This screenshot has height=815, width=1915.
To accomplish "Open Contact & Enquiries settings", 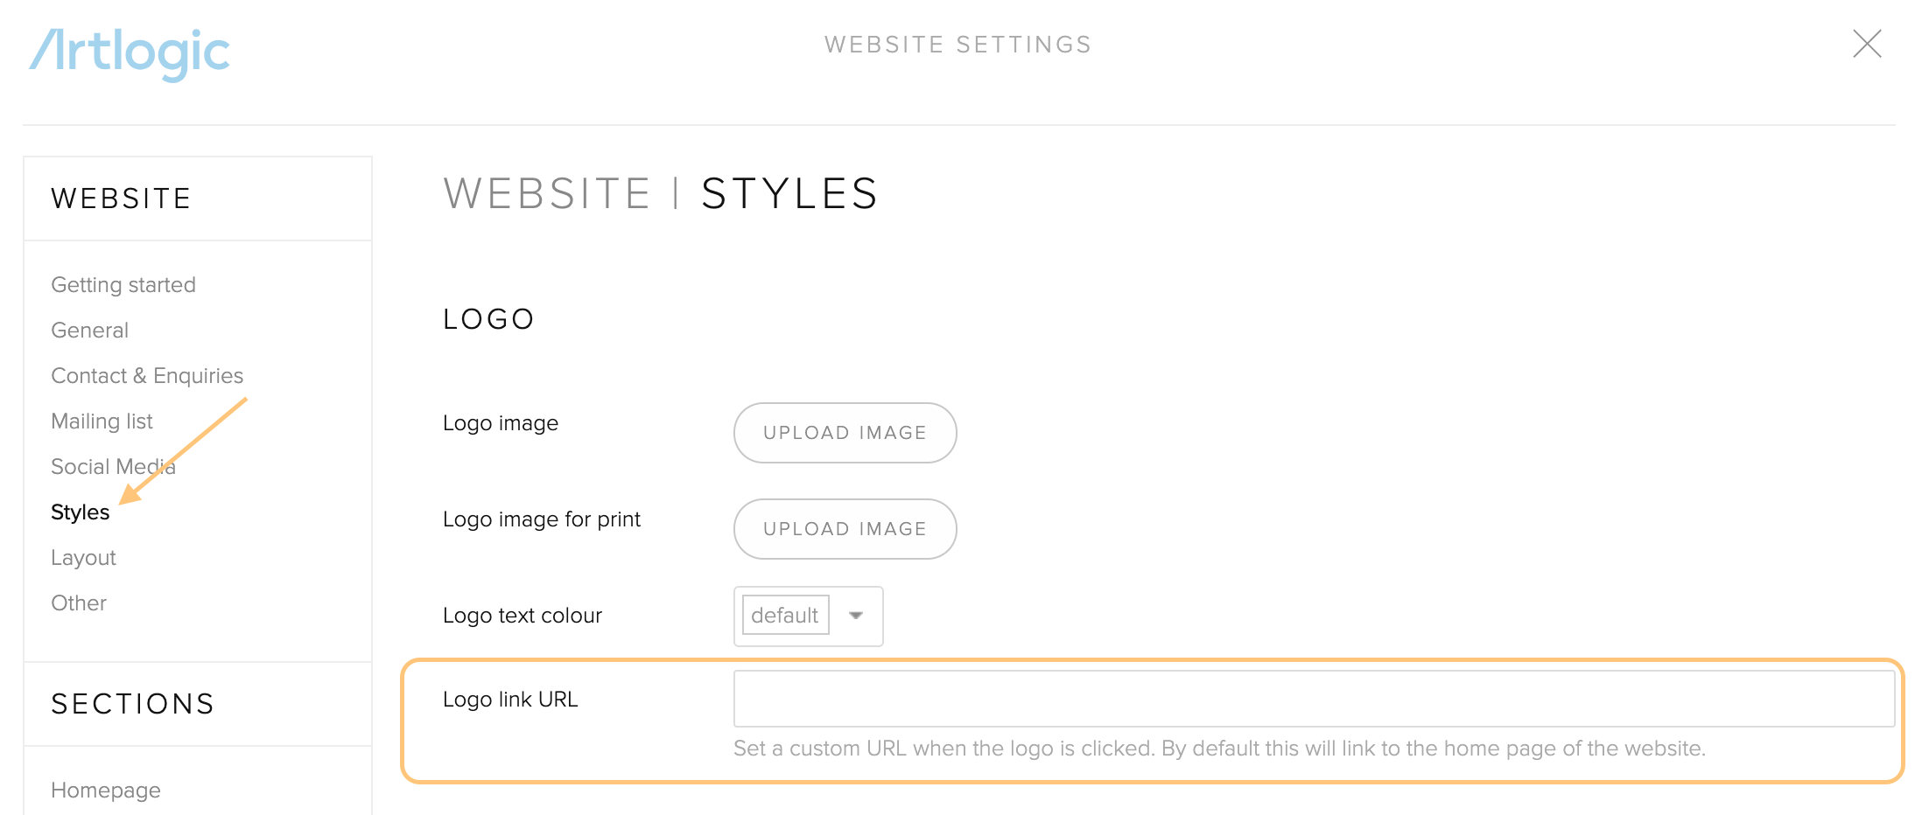I will [x=147, y=376].
